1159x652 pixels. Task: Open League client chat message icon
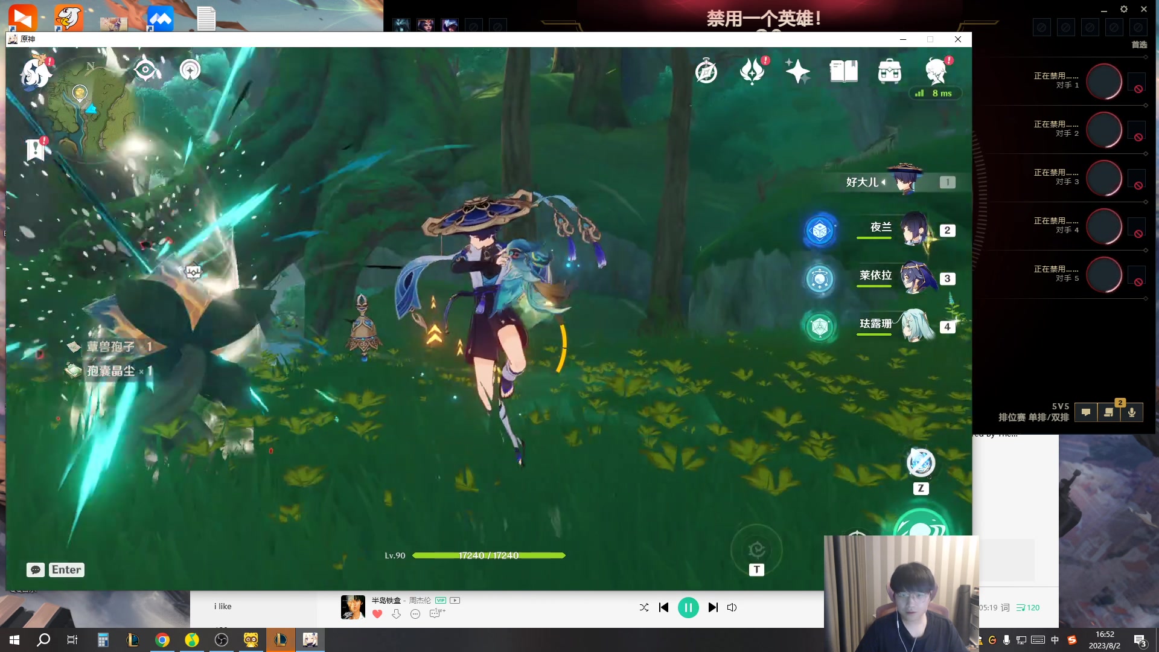point(1086,412)
